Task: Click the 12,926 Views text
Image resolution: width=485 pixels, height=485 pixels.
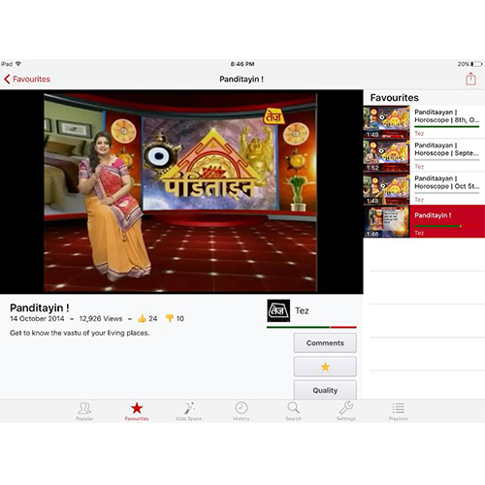Action: tap(101, 318)
